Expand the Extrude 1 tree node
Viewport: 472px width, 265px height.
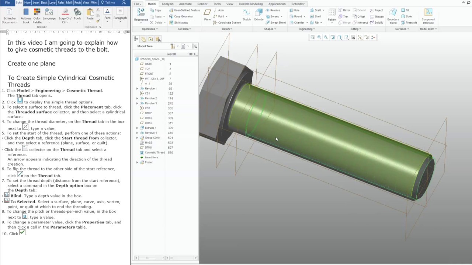pos(137,128)
